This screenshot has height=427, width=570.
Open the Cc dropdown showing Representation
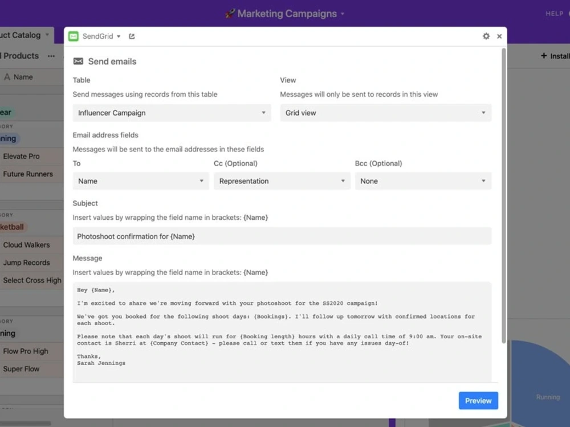[282, 181]
